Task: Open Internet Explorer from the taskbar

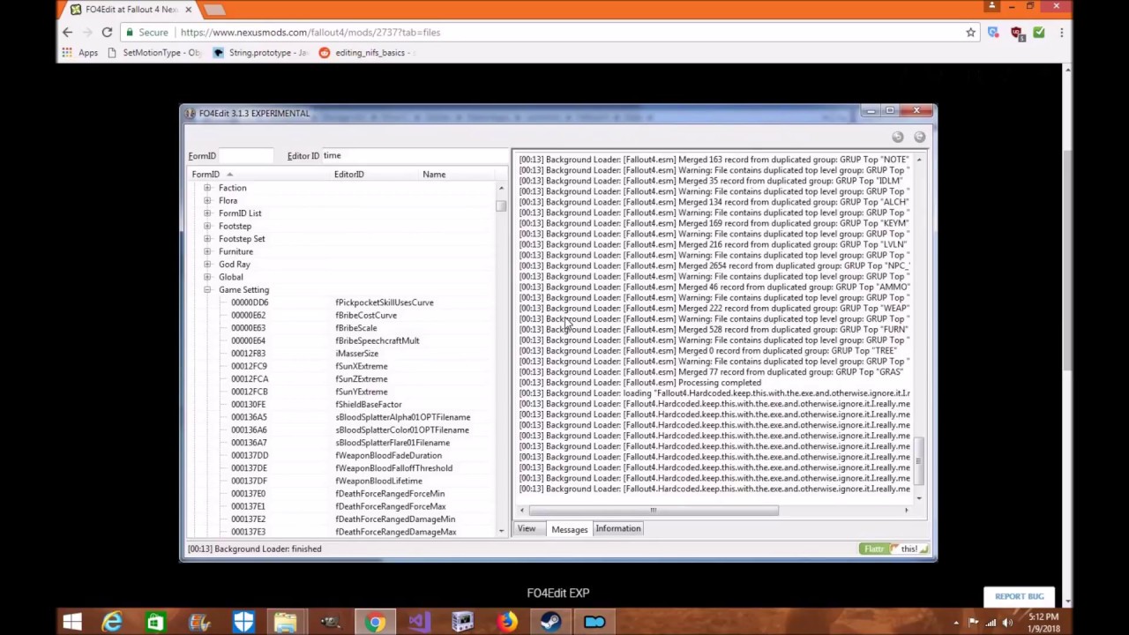Action: (x=112, y=623)
